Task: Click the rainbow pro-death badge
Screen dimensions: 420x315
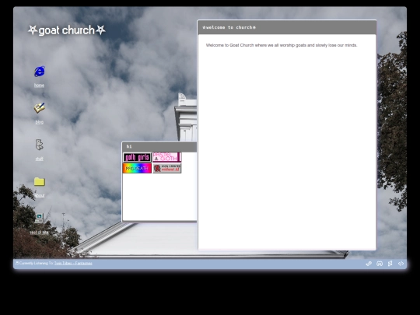Action: (137, 169)
